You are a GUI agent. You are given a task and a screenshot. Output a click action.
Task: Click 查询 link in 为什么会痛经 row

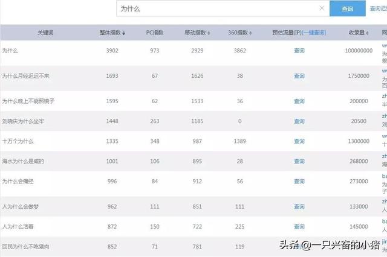click(x=299, y=182)
